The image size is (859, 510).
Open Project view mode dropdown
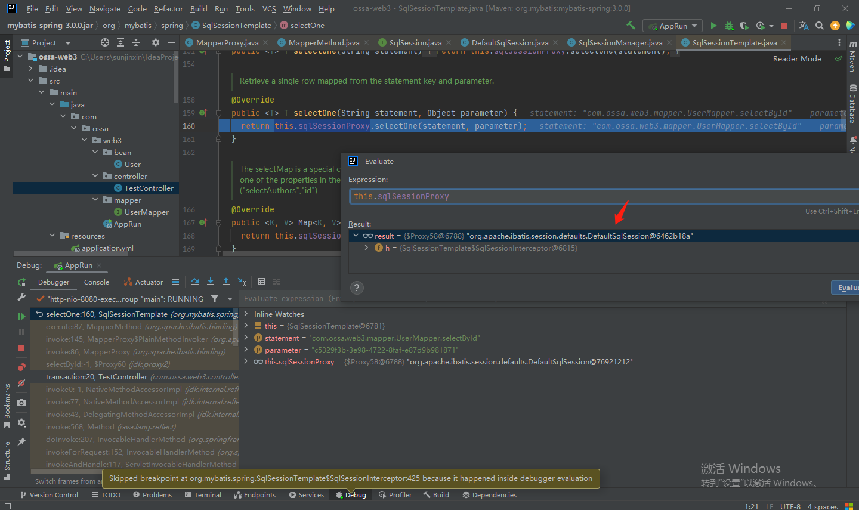tap(67, 43)
